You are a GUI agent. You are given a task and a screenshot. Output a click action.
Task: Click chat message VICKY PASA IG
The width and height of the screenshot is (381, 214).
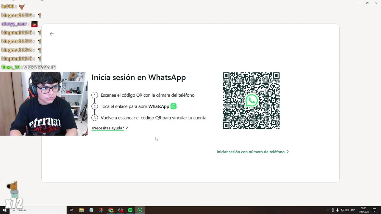pos(40,67)
